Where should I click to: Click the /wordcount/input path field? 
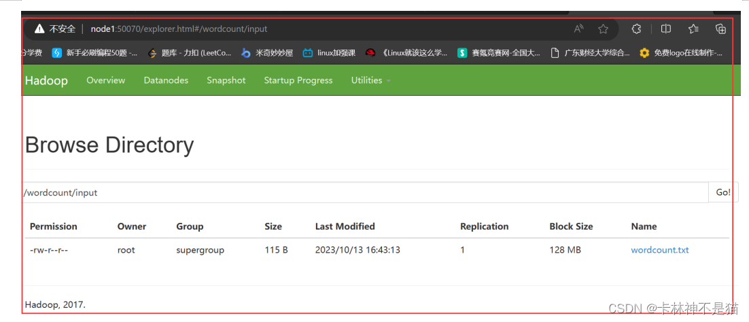tap(366, 192)
